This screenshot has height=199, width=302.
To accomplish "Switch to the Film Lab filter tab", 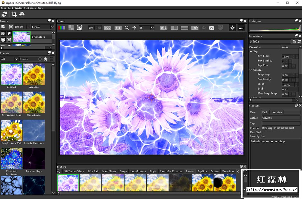I will click(93, 171).
